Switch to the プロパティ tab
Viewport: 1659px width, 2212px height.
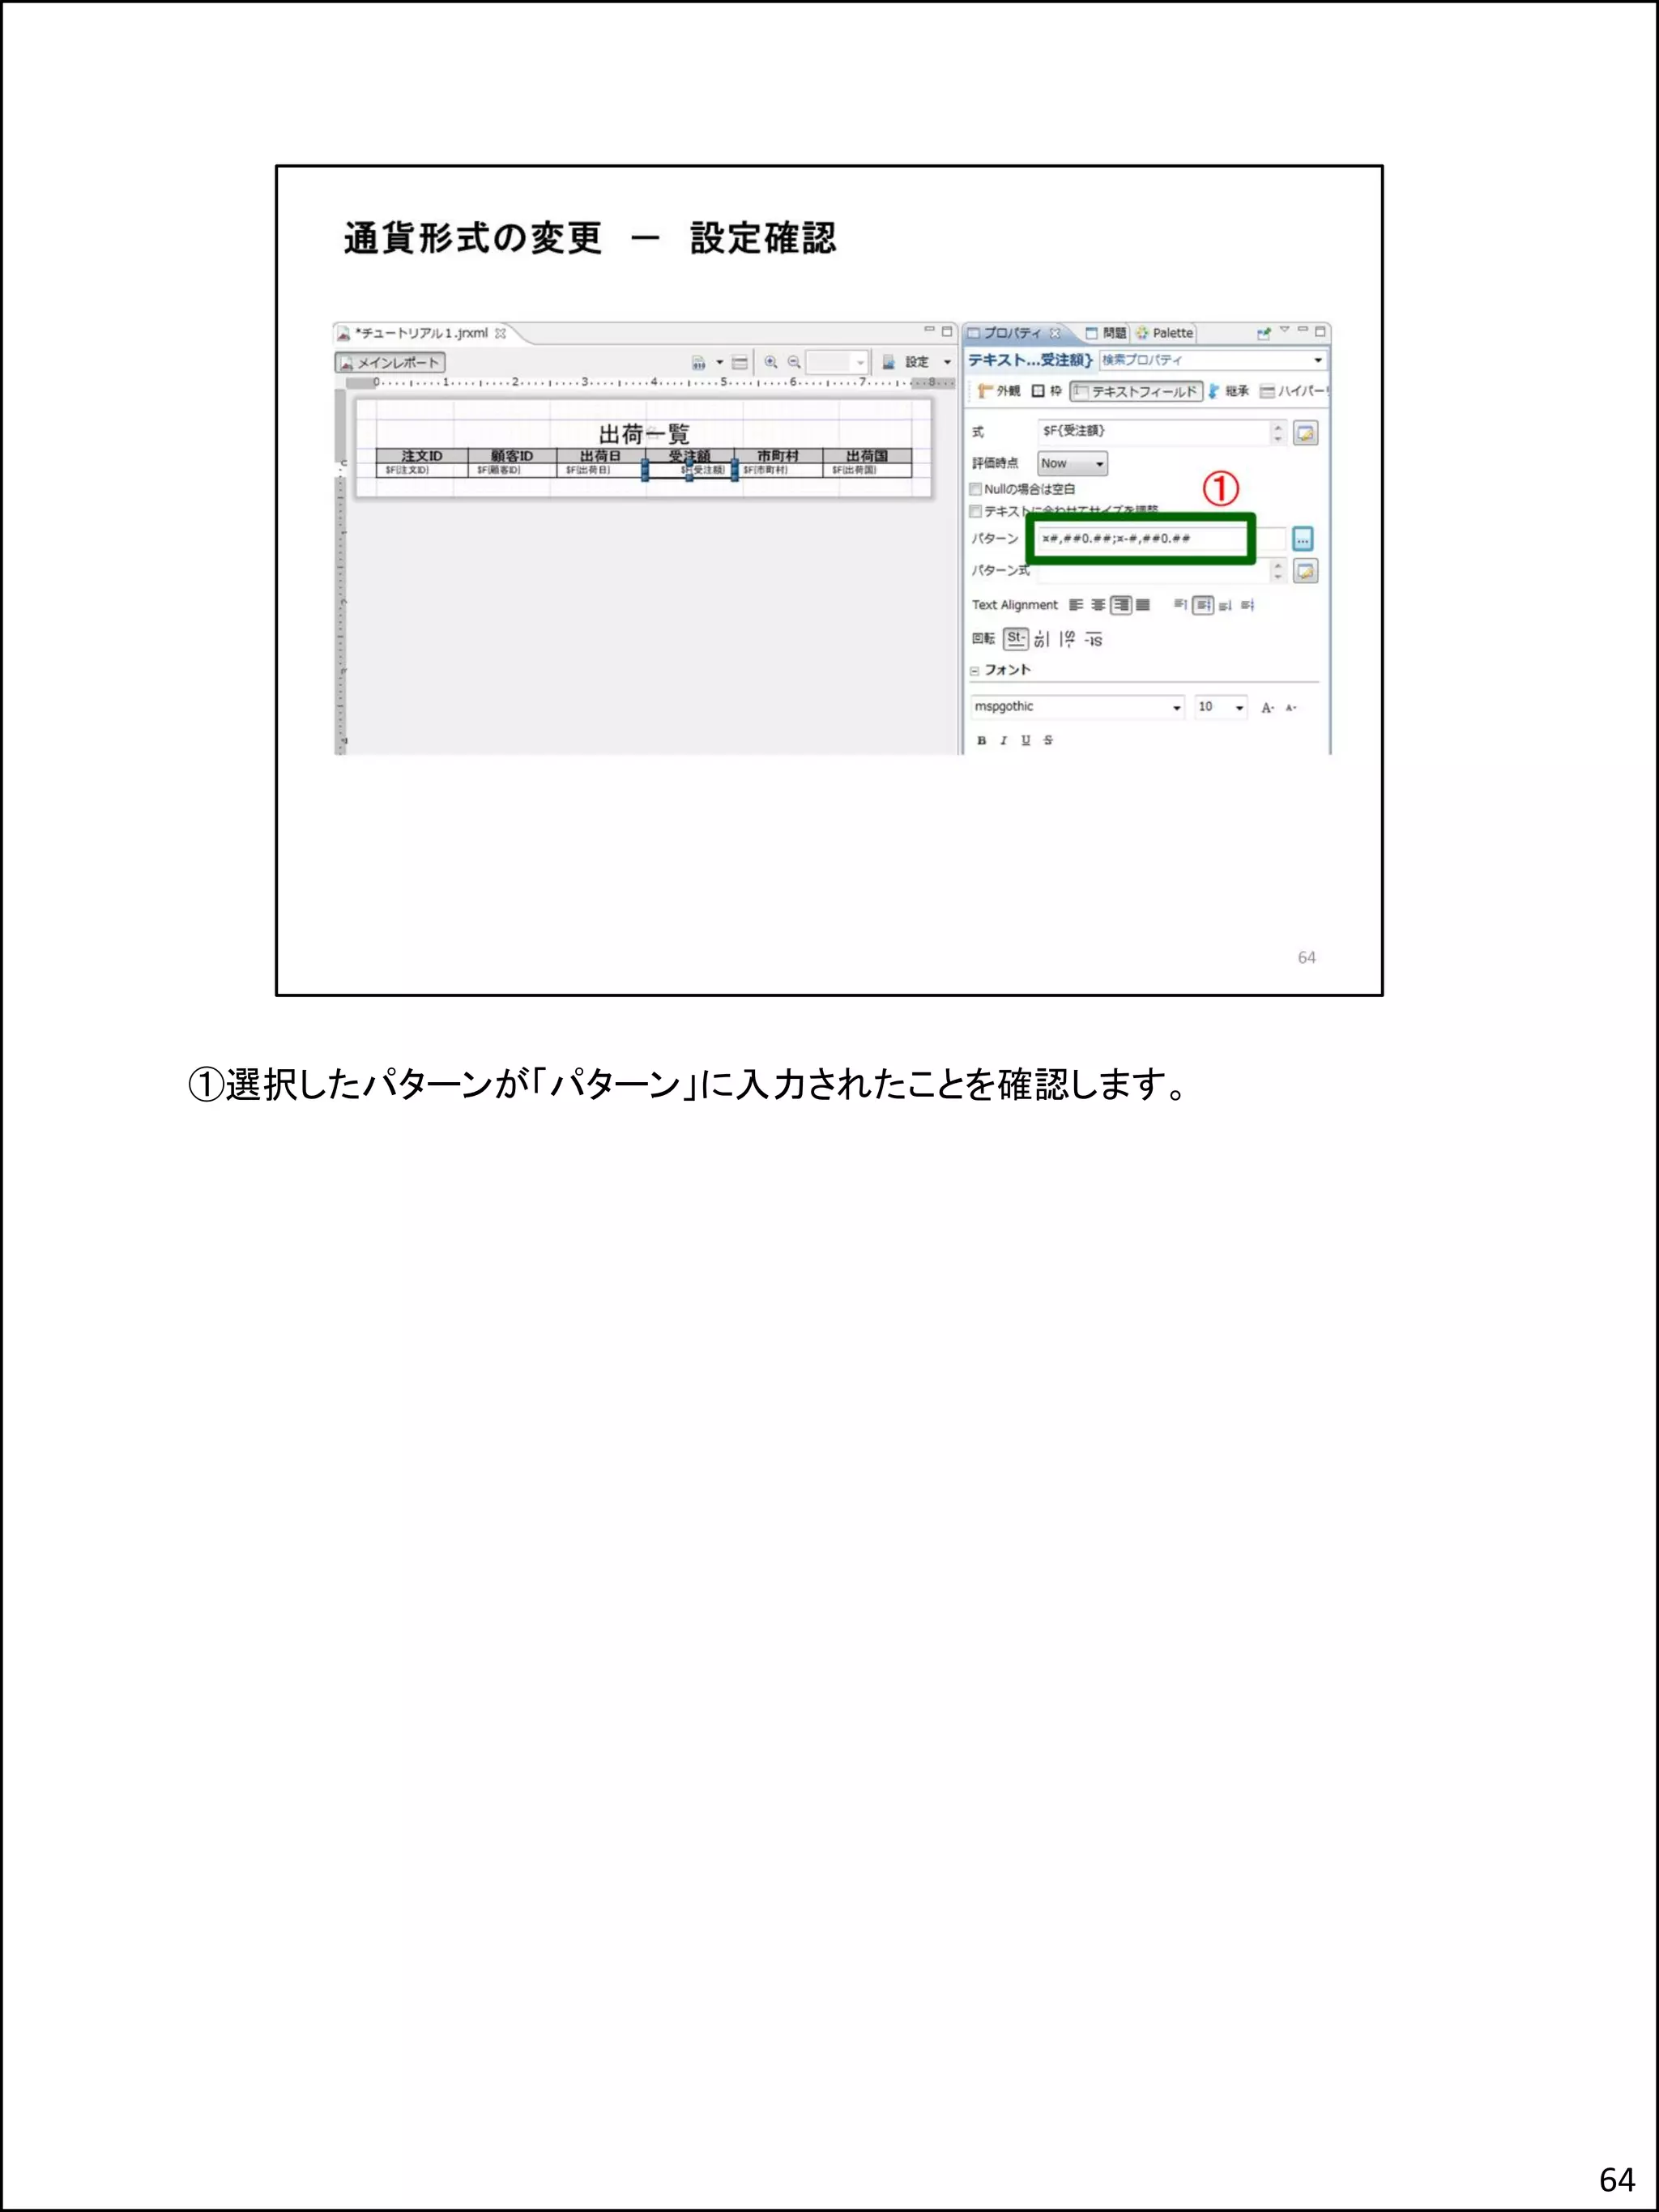coord(1012,333)
